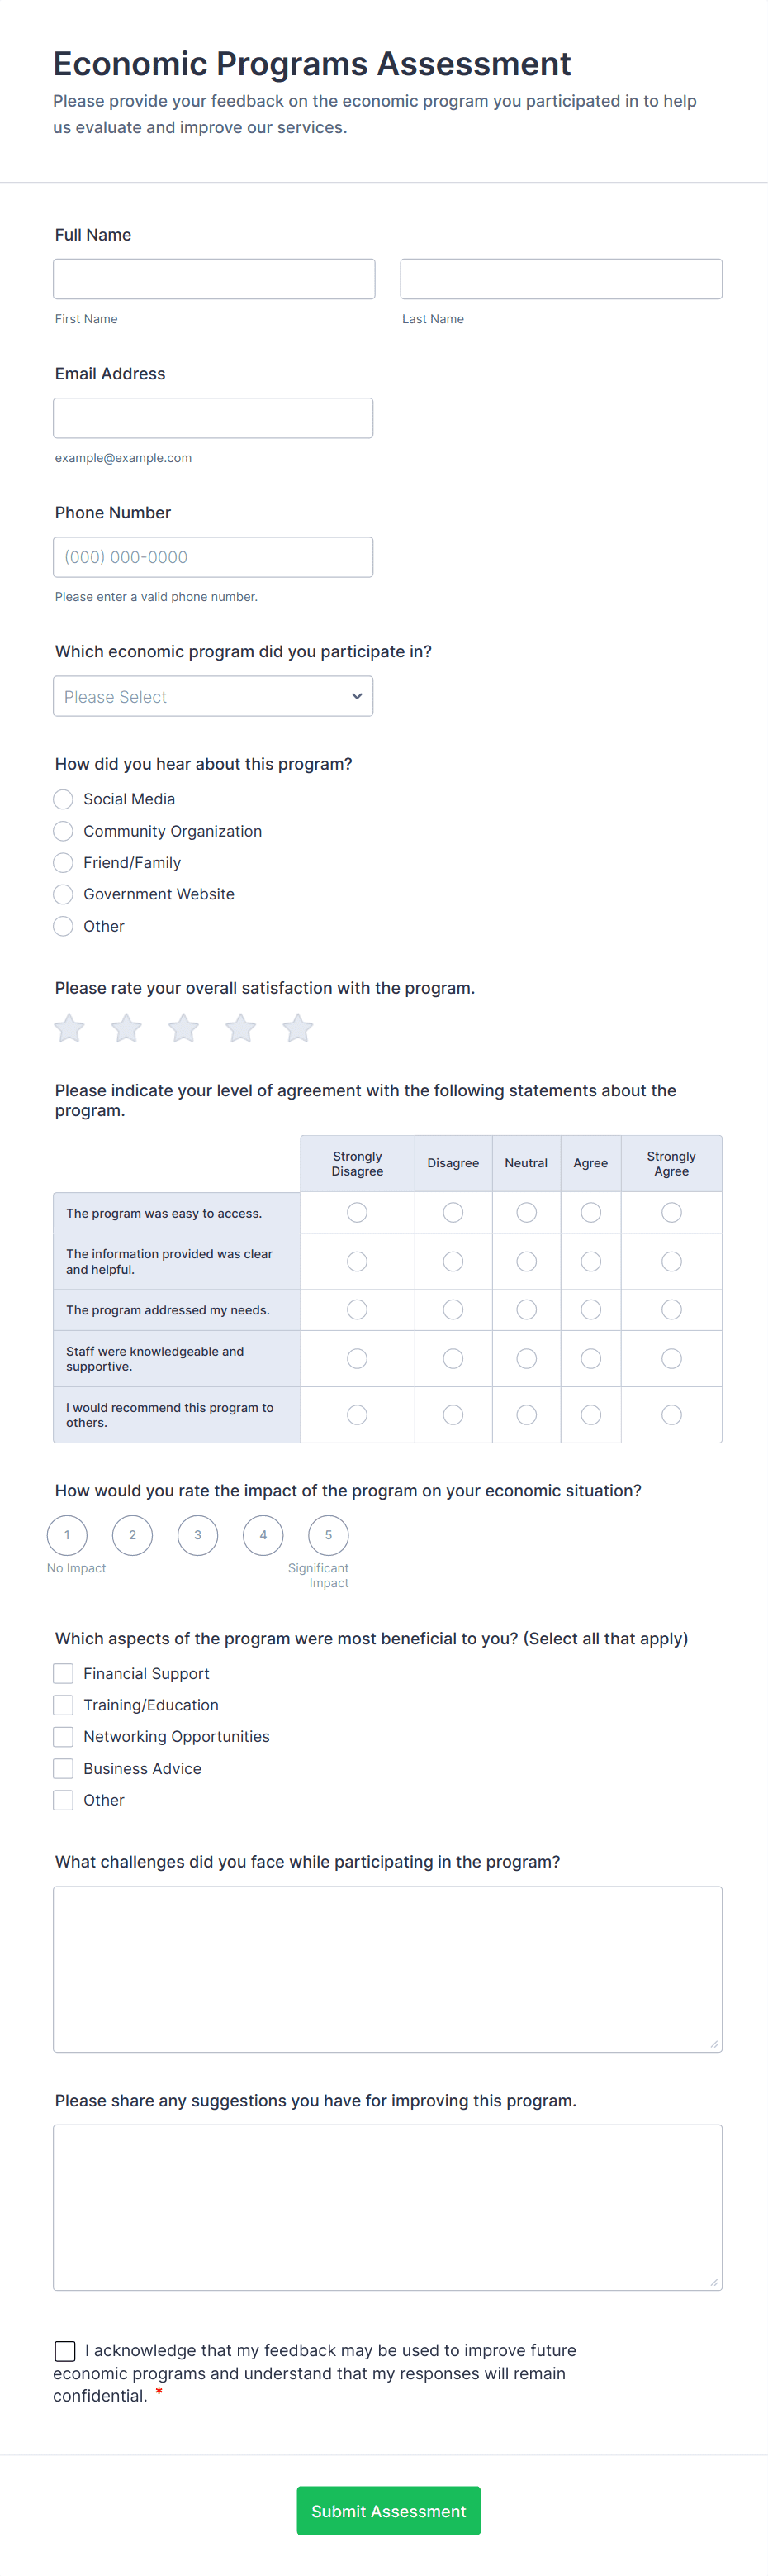768x2576 pixels.
Task: Select the second satisfaction star
Action: (126, 1028)
